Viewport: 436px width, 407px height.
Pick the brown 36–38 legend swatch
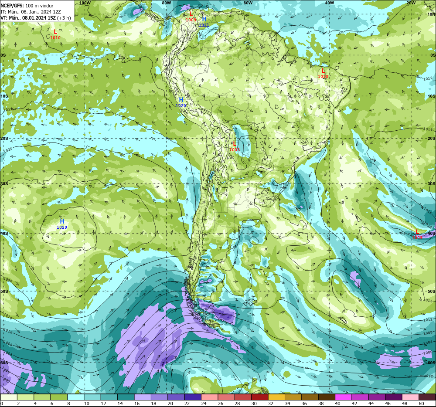click(310, 397)
